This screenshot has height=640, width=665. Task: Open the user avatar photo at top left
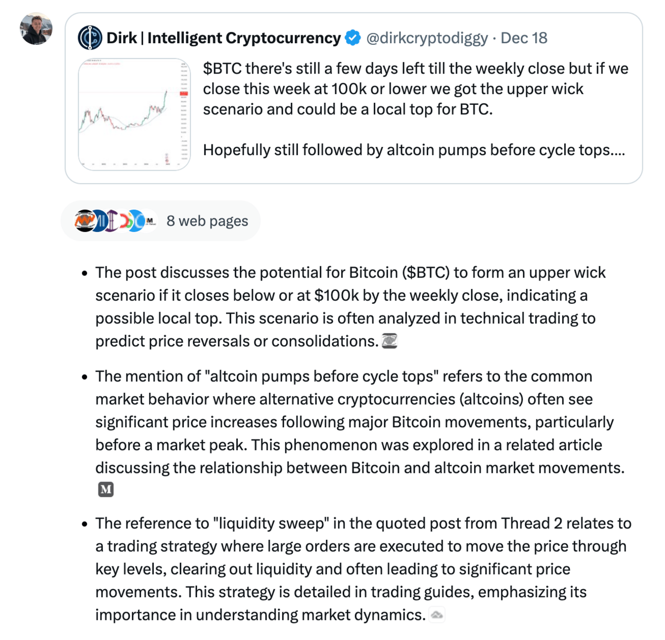36,29
